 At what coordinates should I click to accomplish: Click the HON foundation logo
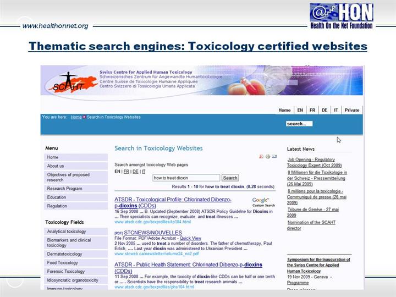(x=341, y=15)
